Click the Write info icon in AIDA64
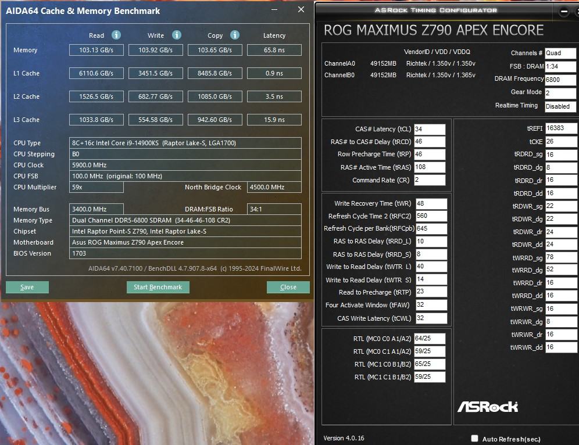Viewport: 579px width, 445px height. 177,35
